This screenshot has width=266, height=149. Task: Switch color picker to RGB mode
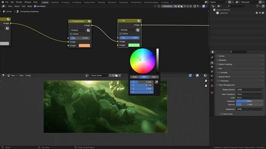135,77
